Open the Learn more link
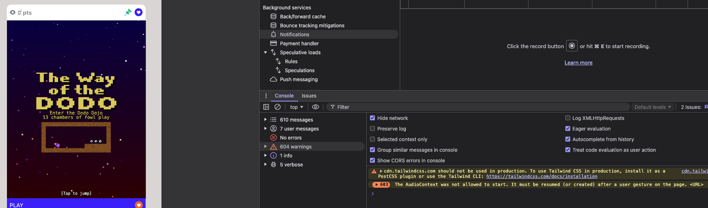This screenshot has width=708, height=208. (578, 62)
